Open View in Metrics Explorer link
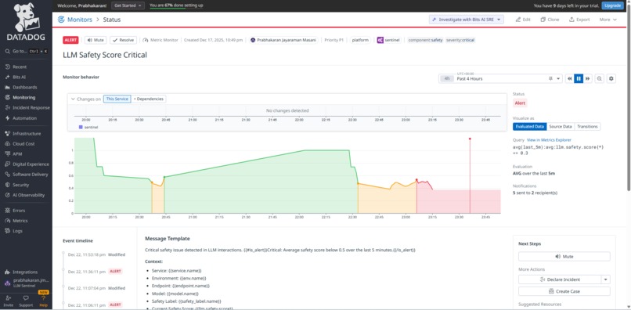Screen dimensions: 631x310 click(x=549, y=139)
